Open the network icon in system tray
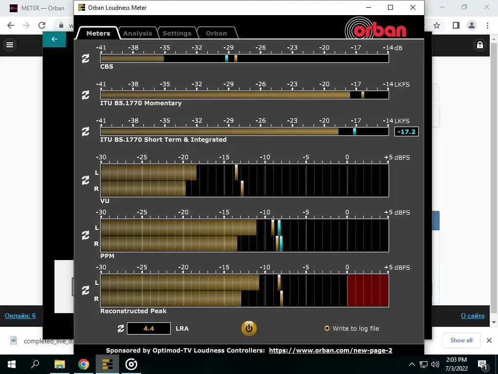 (x=424, y=364)
